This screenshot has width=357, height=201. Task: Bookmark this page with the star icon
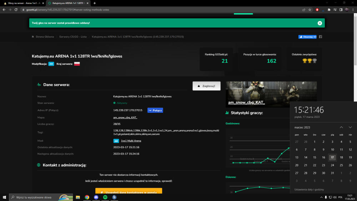pyautogui.click(x=310, y=10)
